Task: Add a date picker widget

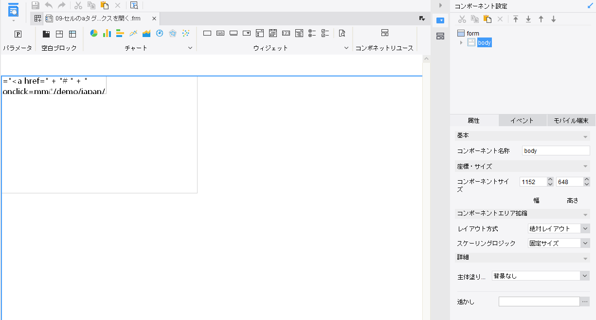Action: tap(272, 33)
